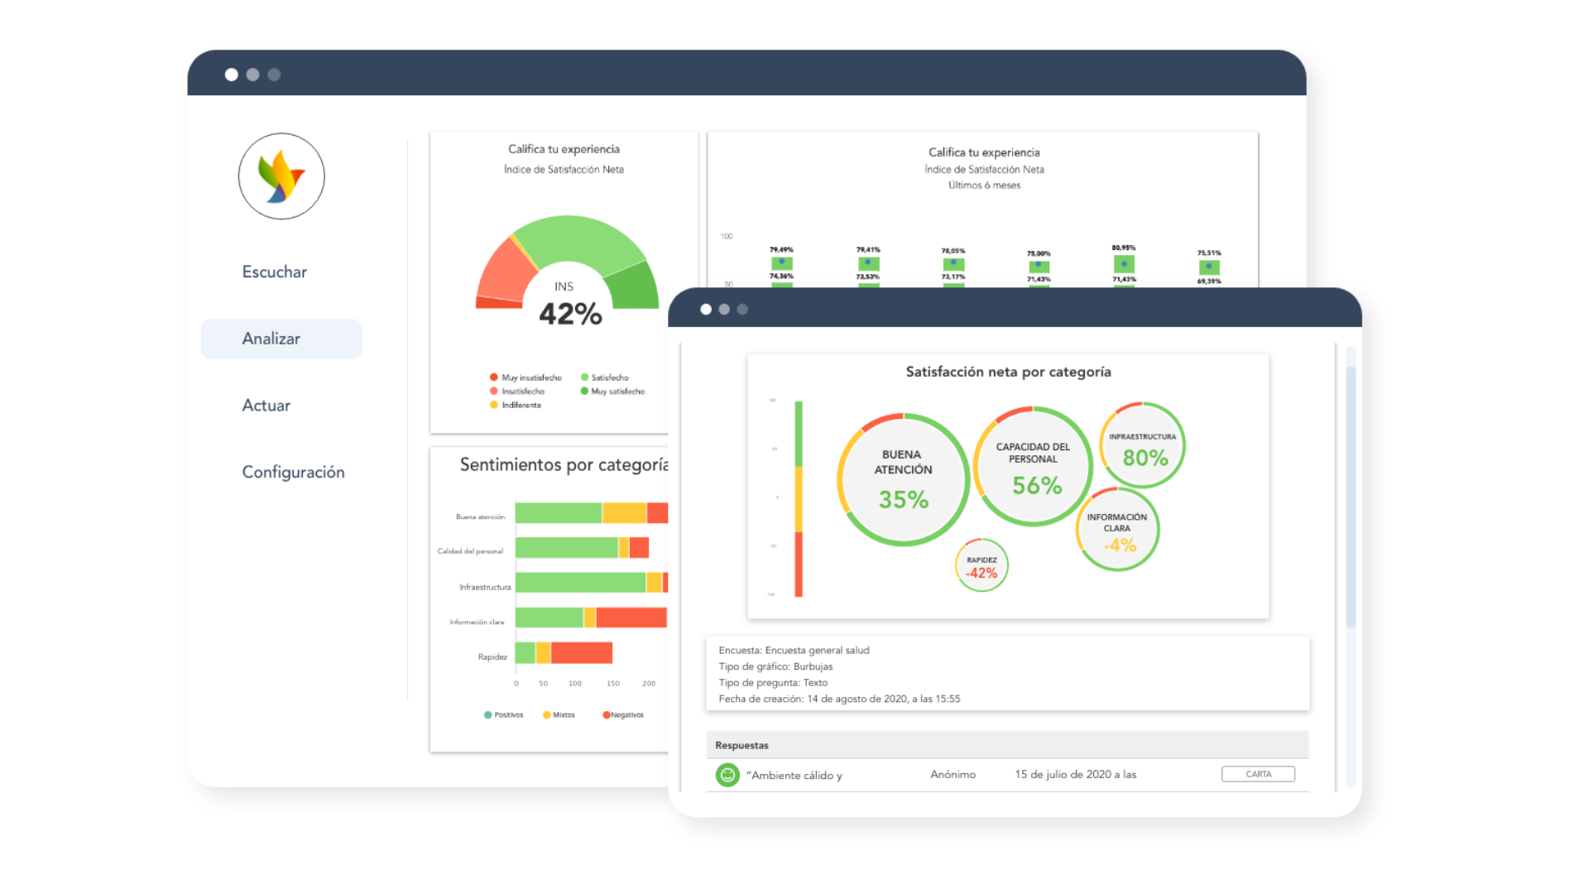The image size is (1589, 894).
Task: Toggle the Mixtos legend item
Action: click(559, 715)
